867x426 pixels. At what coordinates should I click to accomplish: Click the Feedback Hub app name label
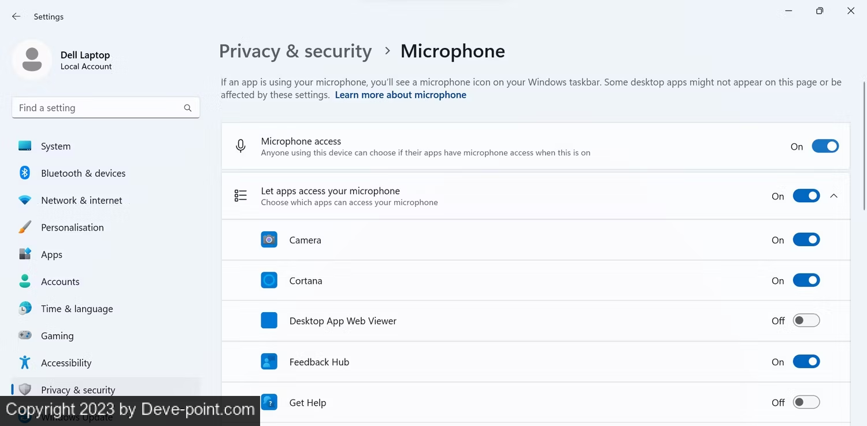(319, 362)
